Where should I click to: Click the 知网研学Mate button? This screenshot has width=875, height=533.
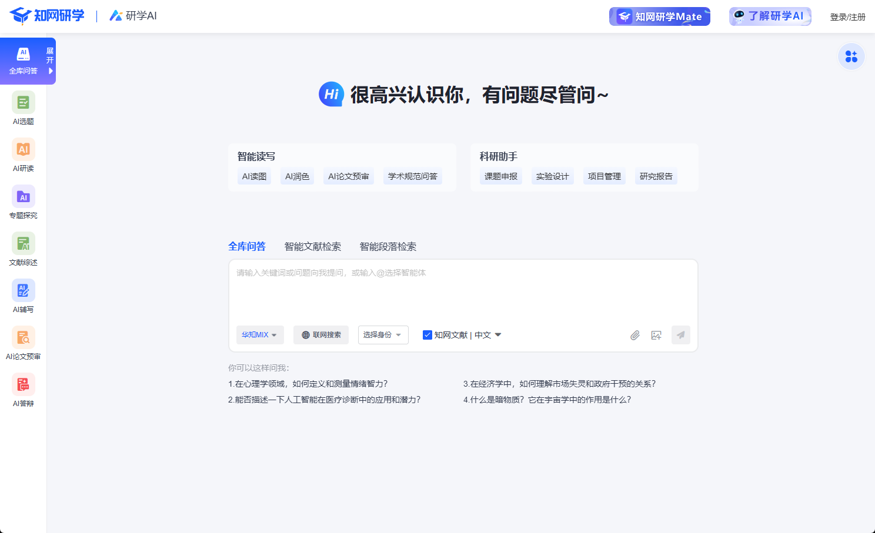tap(660, 16)
